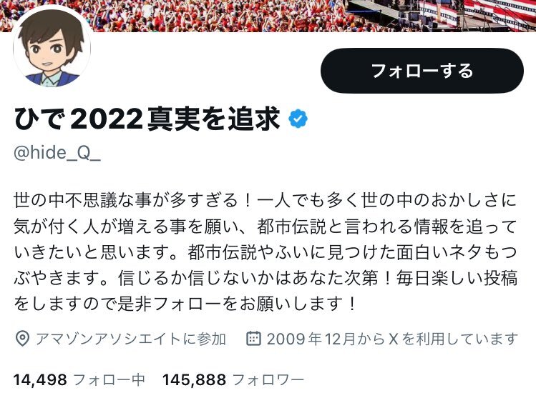Click the calendar icon beside join date
The height and width of the screenshot is (398, 536).
(x=253, y=338)
